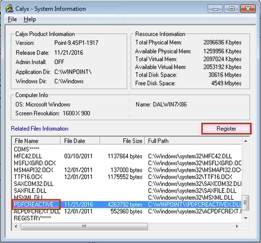Screen dimensions: 261x243
Task: Click the COMS***** section row
Action: pyautogui.click(x=126, y=149)
